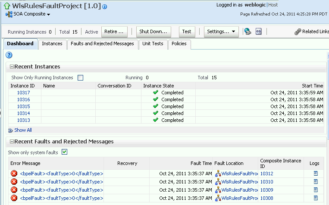Collapse Recent Faults and Rejected Messages section

pyautogui.click(x=12, y=142)
